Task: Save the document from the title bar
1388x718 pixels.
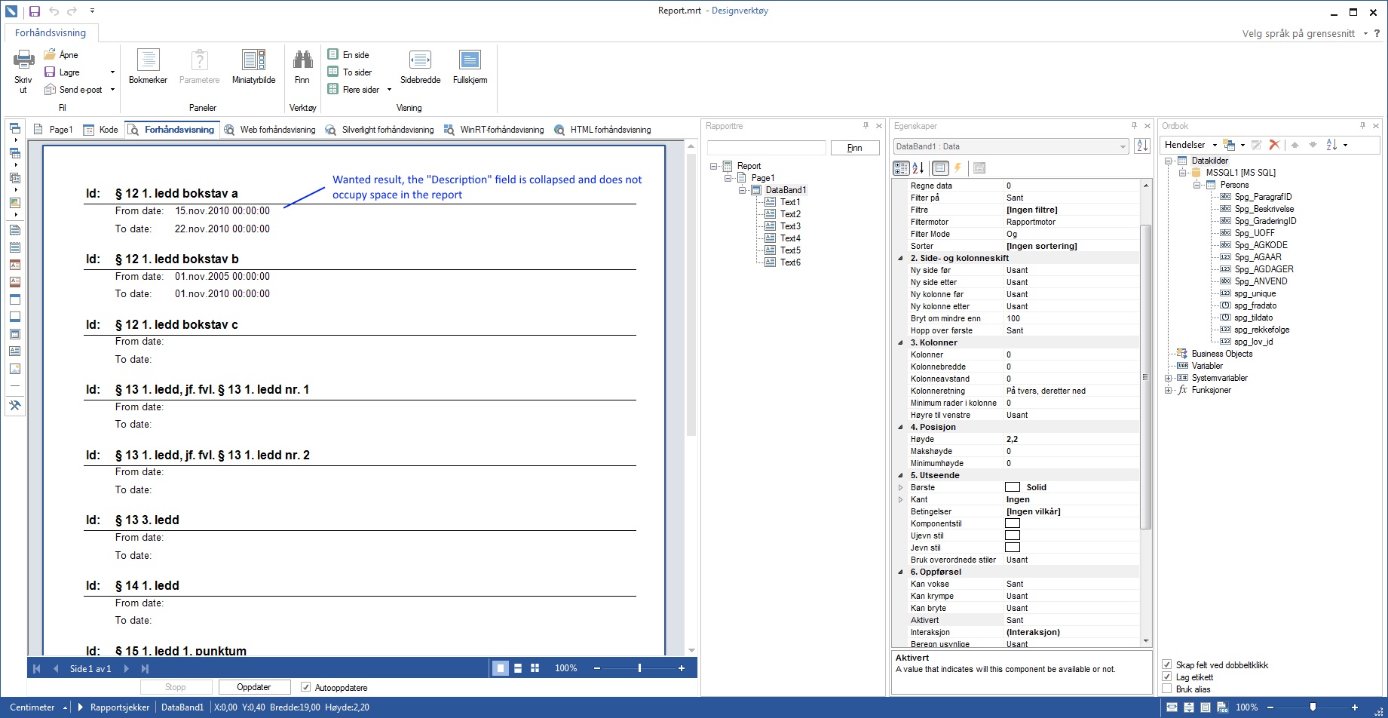Action: click(x=34, y=11)
